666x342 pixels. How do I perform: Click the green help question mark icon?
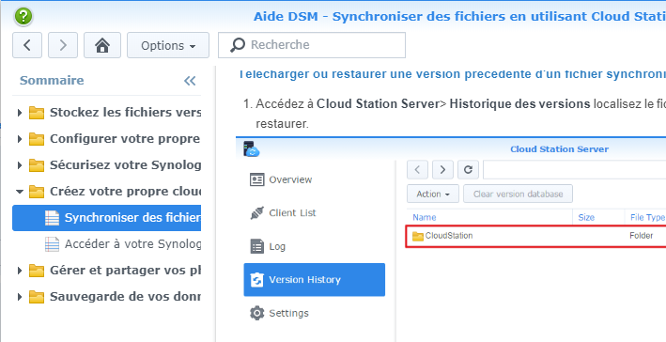pos(23,17)
